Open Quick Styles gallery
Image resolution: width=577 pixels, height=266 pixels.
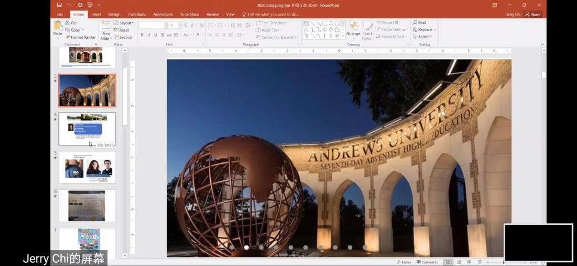point(367,30)
